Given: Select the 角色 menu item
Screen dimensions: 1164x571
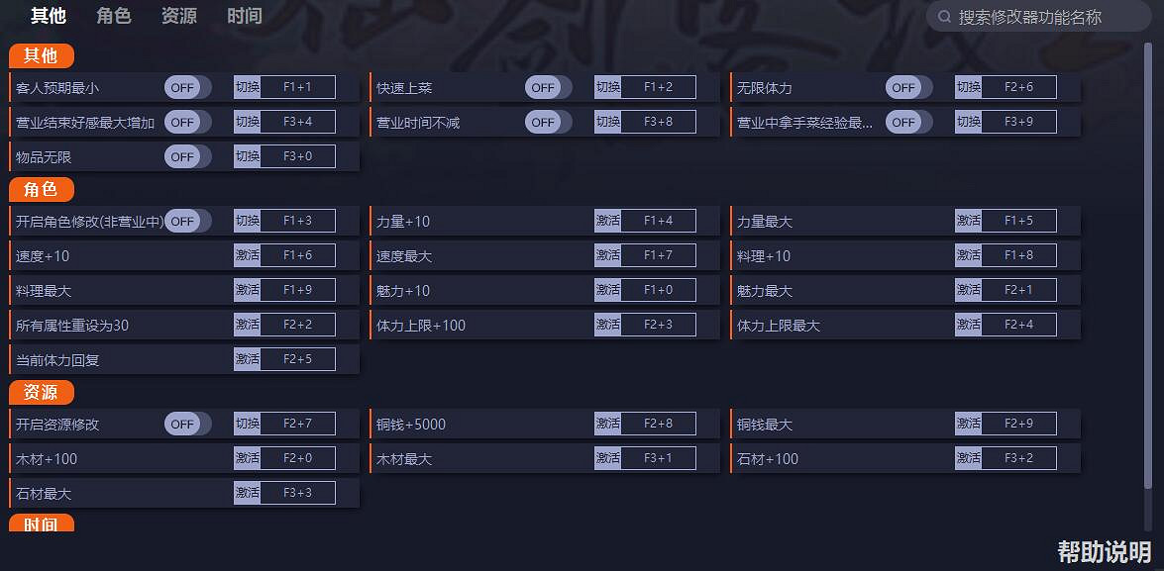Looking at the screenshot, I should [x=113, y=16].
